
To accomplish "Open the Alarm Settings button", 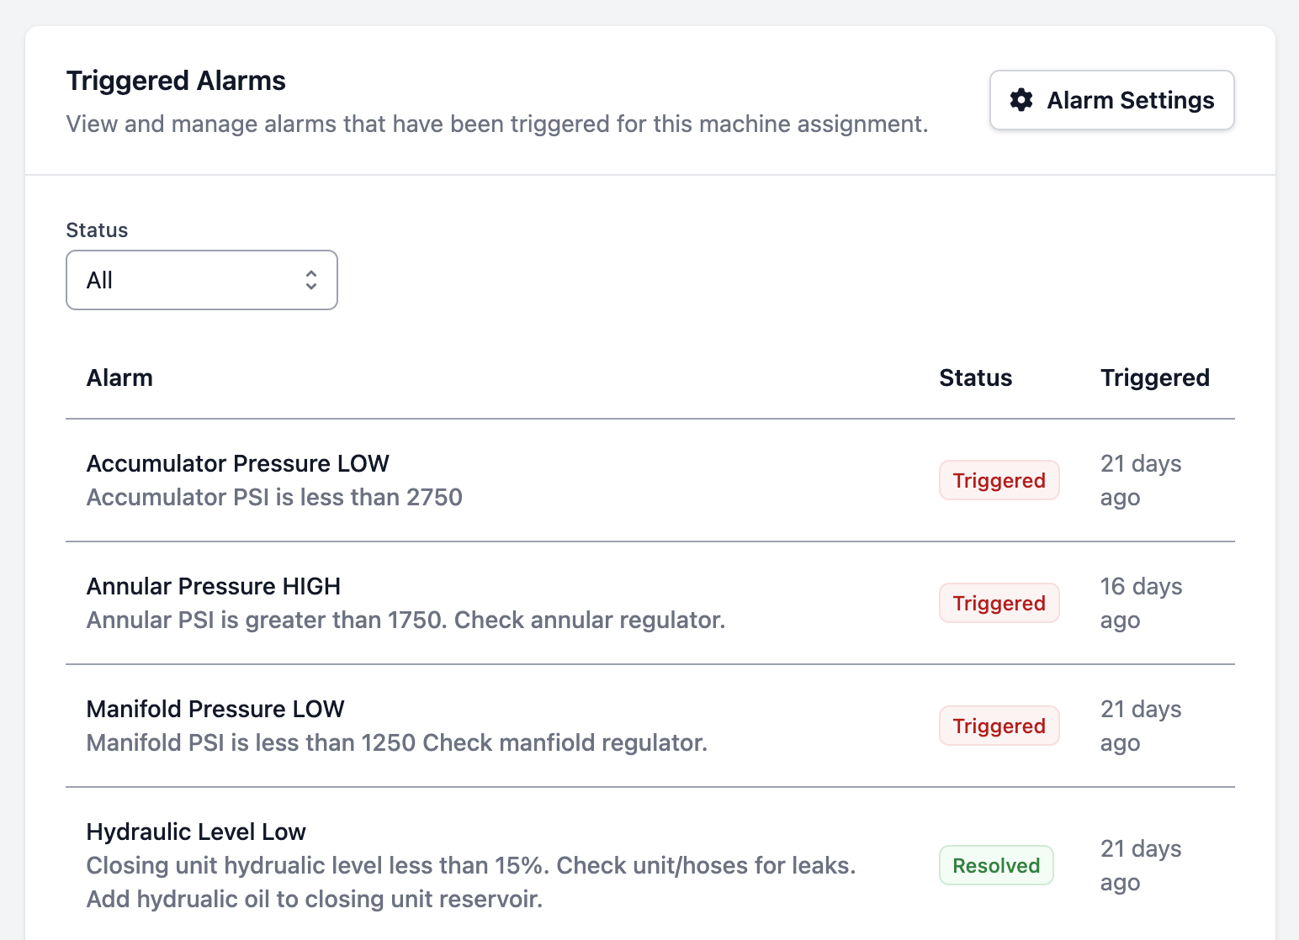I will [x=1111, y=100].
